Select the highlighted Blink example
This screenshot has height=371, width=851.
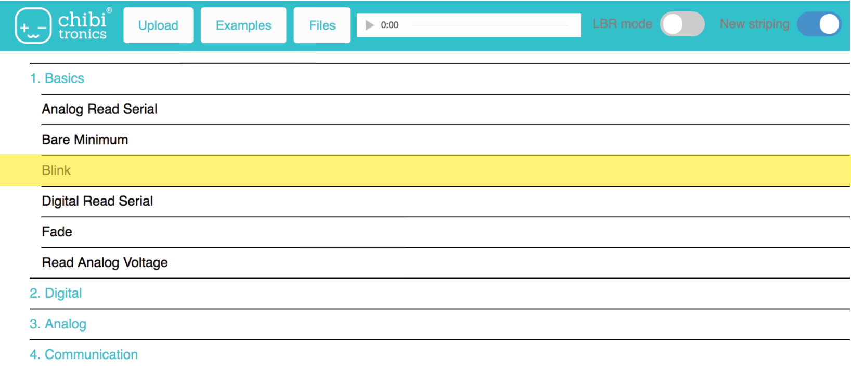coord(56,170)
